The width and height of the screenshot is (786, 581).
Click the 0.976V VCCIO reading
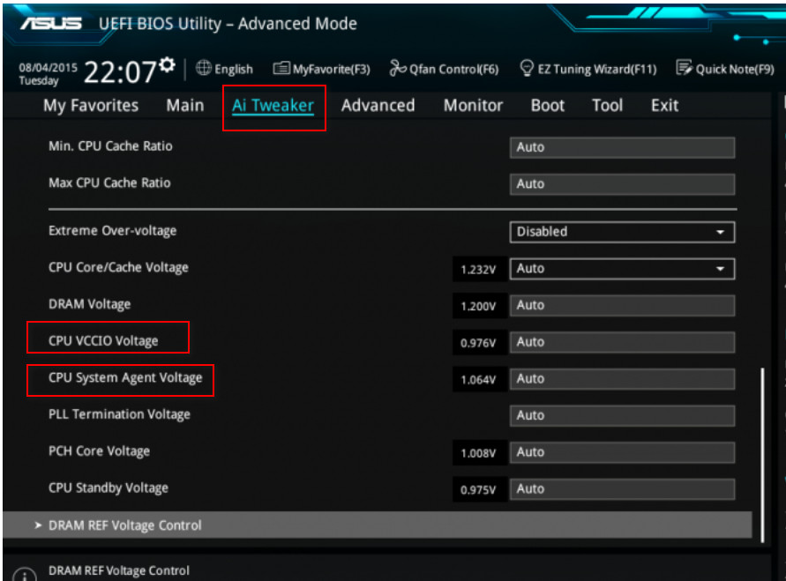(478, 343)
